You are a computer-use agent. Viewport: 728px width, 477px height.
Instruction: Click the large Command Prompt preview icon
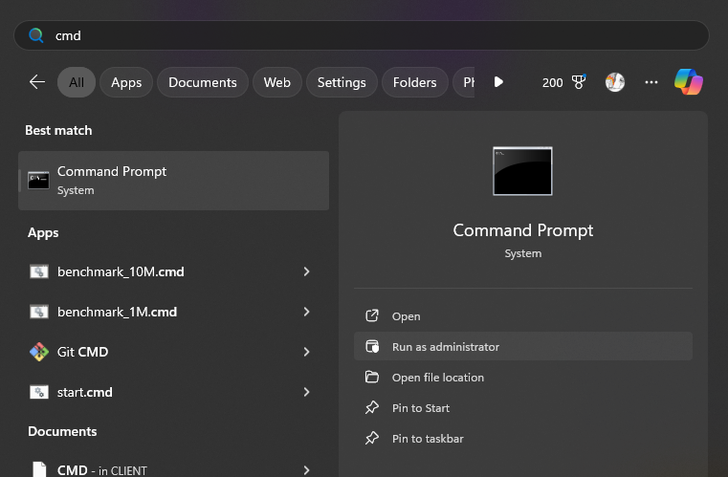pos(522,171)
